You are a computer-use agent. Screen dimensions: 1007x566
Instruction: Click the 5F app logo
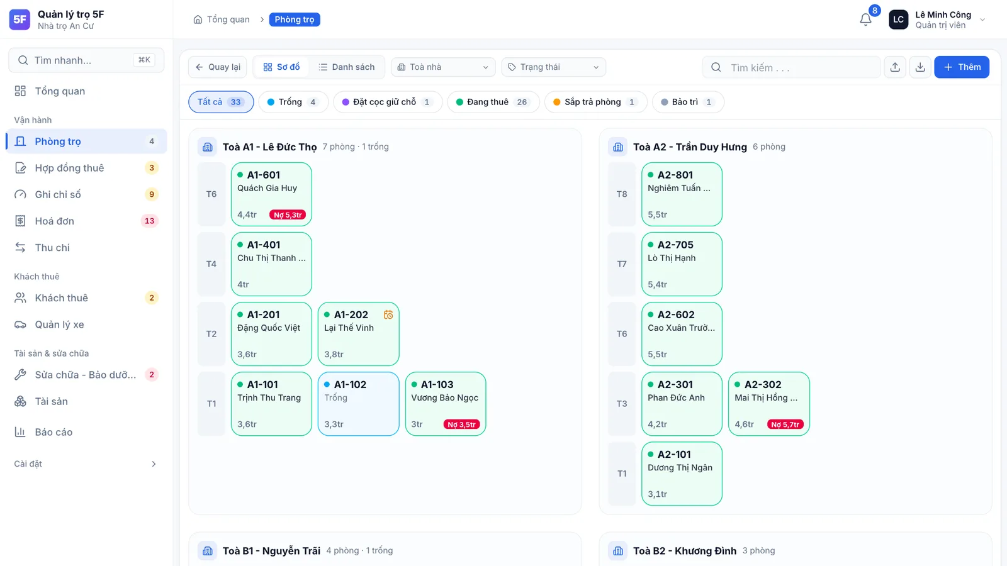(x=20, y=19)
